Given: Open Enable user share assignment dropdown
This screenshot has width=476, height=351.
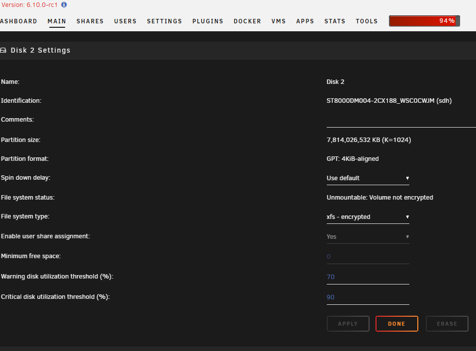Looking at the screenshot, I should [x=368, y=237].
